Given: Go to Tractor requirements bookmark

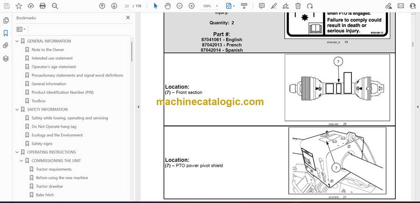Looking at the screenshot, I should tap(54, 169).
